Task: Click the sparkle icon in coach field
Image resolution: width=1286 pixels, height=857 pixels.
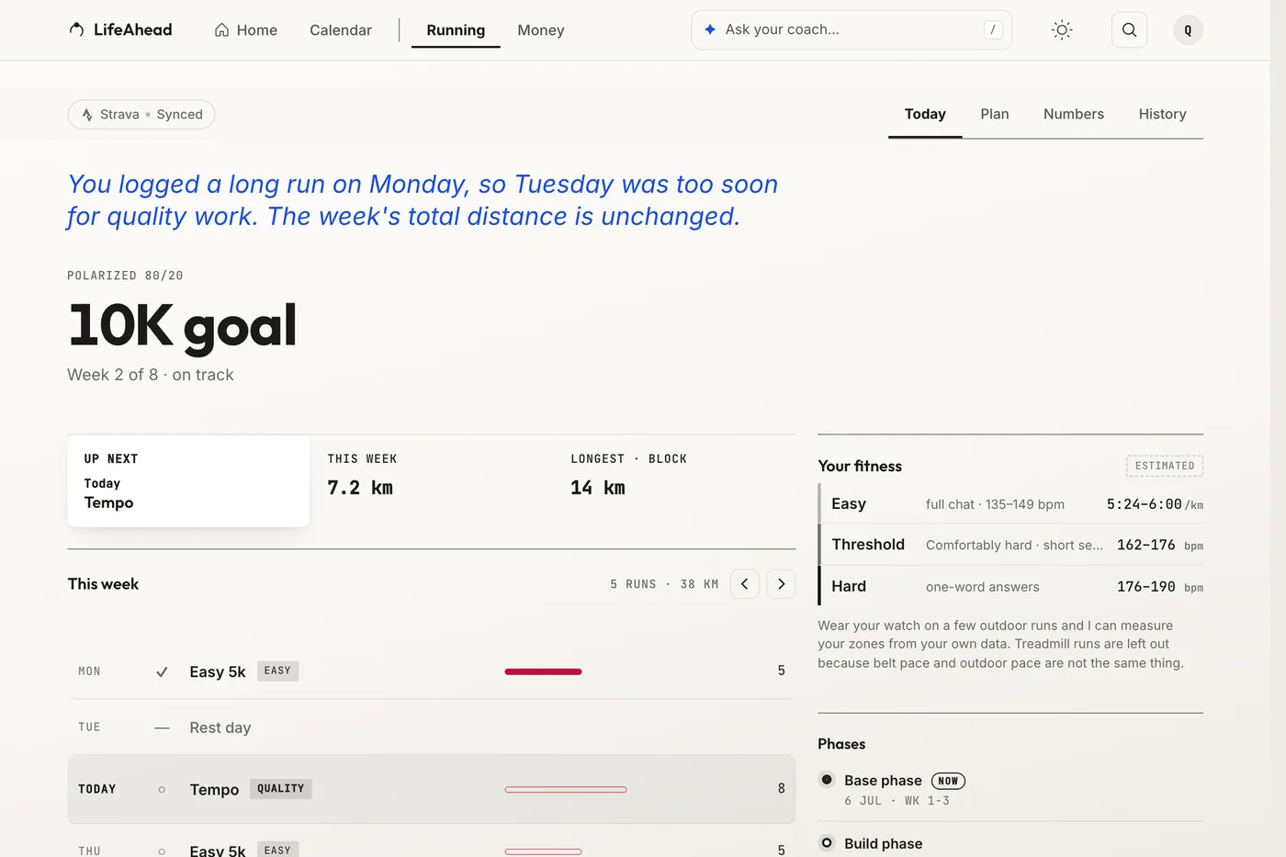Action: pyautogui.click(x=710, y=29)
